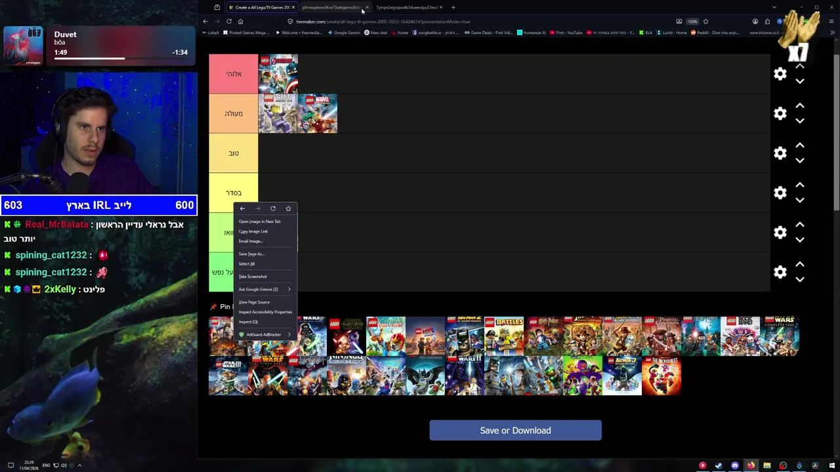The height and width of the screenshot is (472, 840).
Task: Select the LEGO Star Wars Complete Saga cover
Action: (x=780, y=336)
